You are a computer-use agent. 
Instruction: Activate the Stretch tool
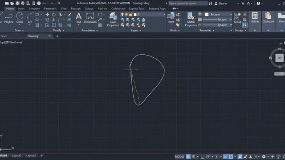click(47, 25)
